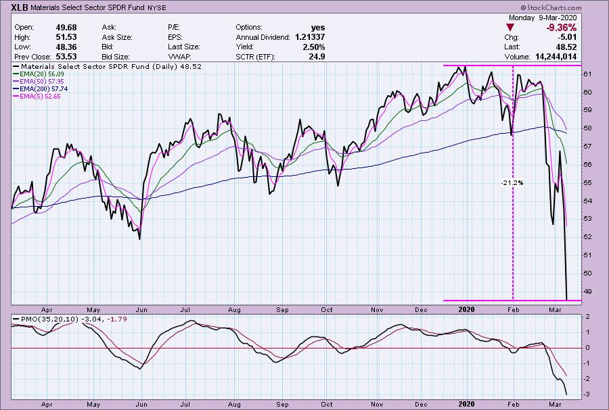Click the -21.2% decline annotation label
This screenshot has height=410, width=609.
coord(512,182)
